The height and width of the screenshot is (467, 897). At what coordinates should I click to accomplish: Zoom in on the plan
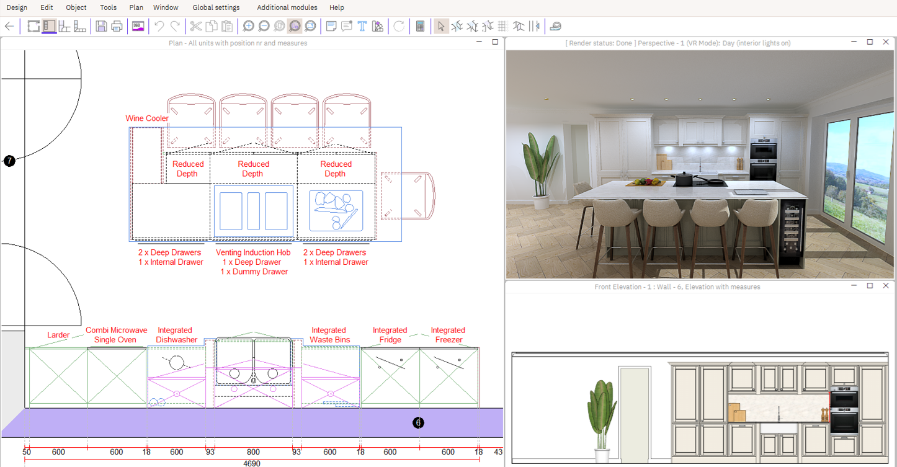[x=248, y=26]
